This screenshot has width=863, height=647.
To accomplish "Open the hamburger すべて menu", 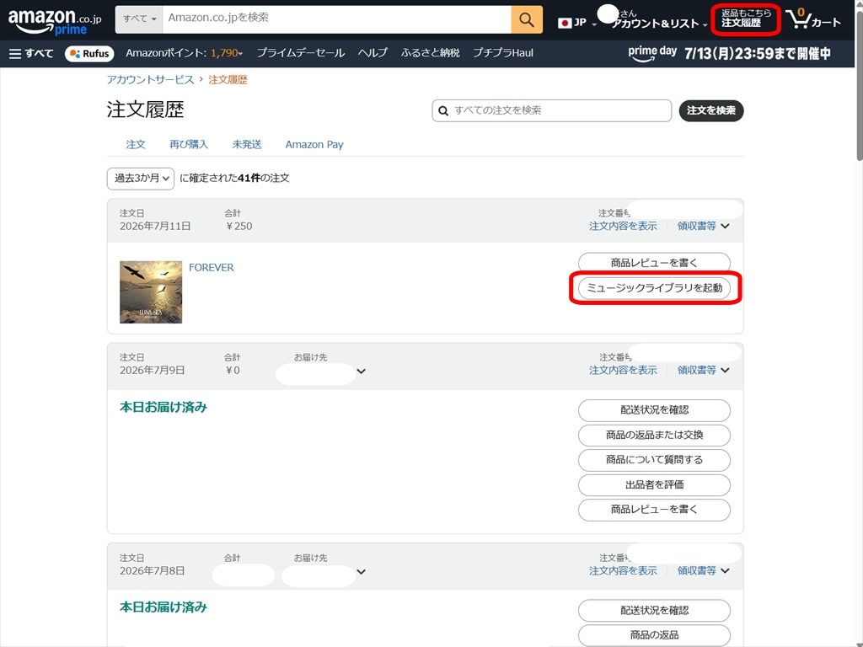I will point(31,53).
